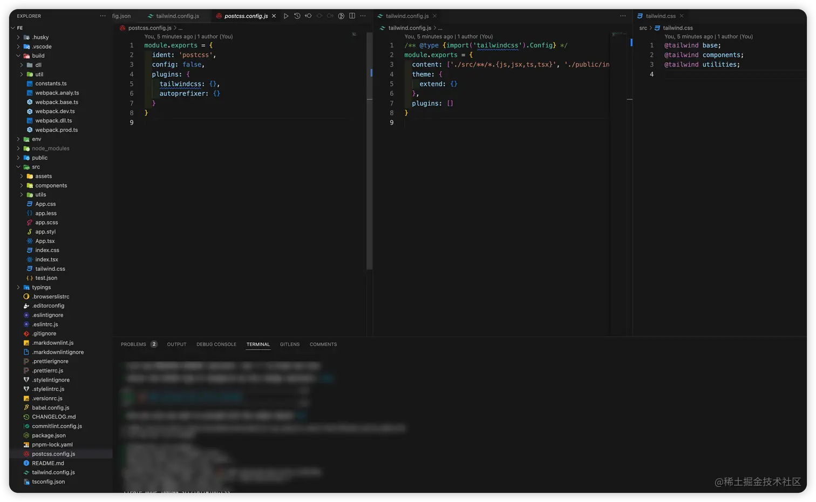Viewport: 816px width, 502px height.
Task: Click the GitLens toggle file annotations icon
Action: [x=341, y=16]
